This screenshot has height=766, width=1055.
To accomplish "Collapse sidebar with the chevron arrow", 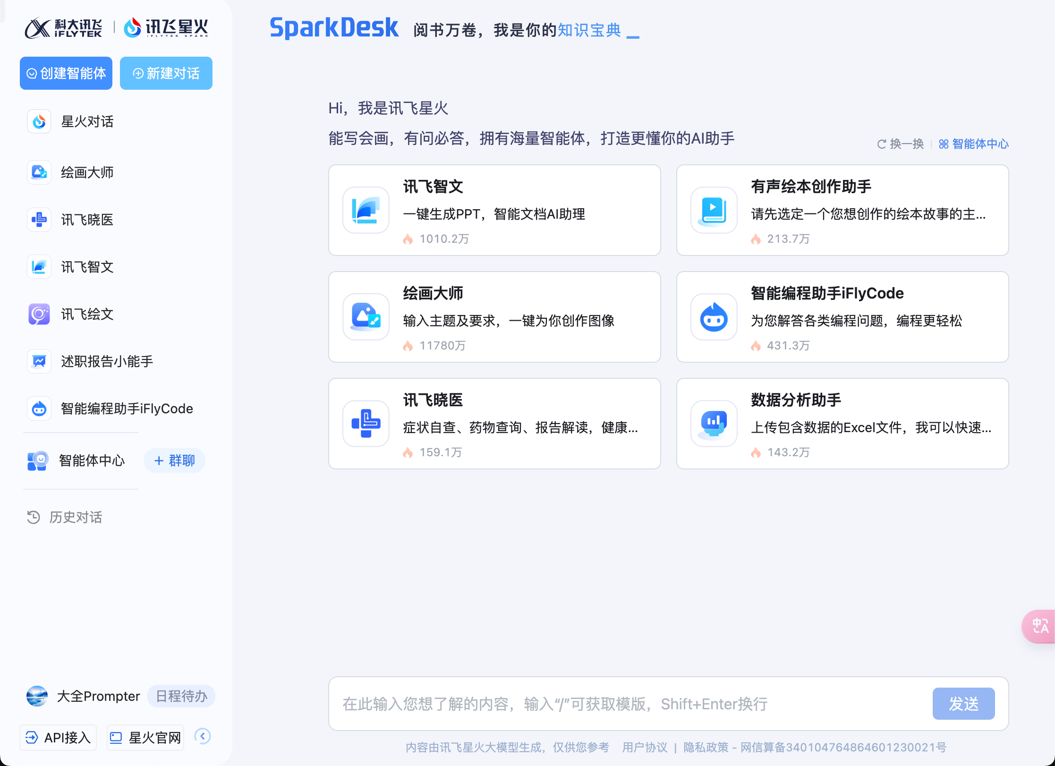I will [x=203, y=736].
